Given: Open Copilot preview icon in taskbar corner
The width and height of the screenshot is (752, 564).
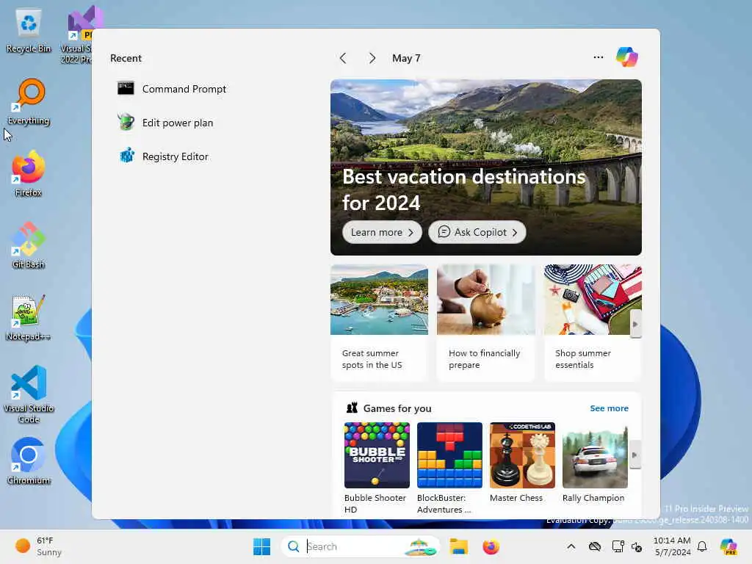Looking at the screenshot, I should pyautogui.click(x=728, y=546).
